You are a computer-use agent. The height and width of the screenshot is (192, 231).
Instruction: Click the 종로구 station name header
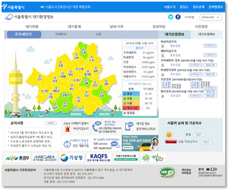point(139,48)
